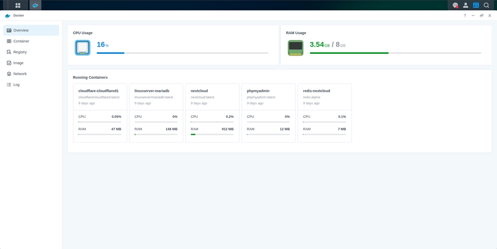Image resolution: width=497 pixels, height=249 pixels.
Task: Click the redis:alpine image text
Action: pyautogui.click(x=312, y=97)
